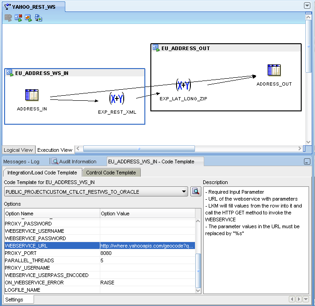Click the PARALLEL_THREADS option value field
The image size is (315, 306).
(x=148, y=260)
